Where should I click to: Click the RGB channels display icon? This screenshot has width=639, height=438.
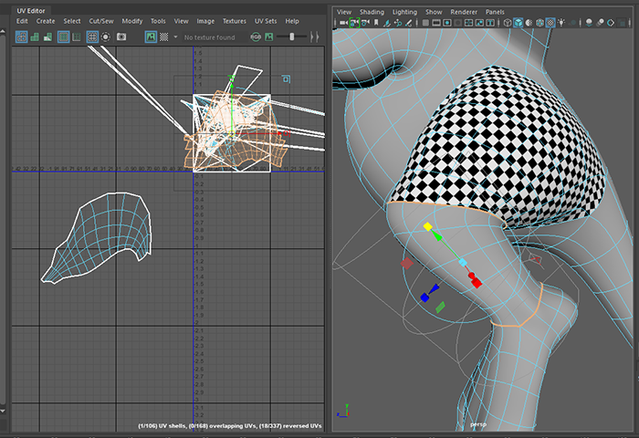257,36
